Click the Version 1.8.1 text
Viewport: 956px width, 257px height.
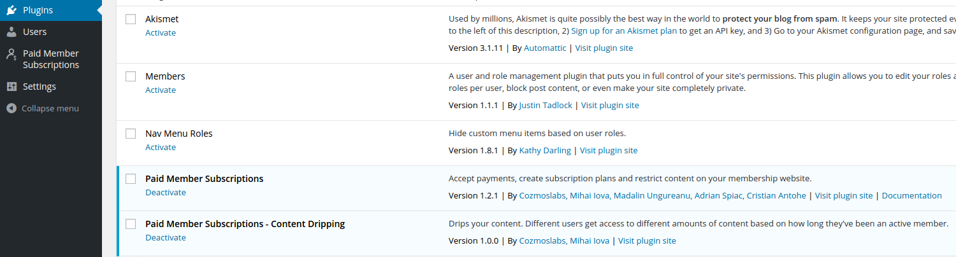pyautogui.click(x=474, y=151)
